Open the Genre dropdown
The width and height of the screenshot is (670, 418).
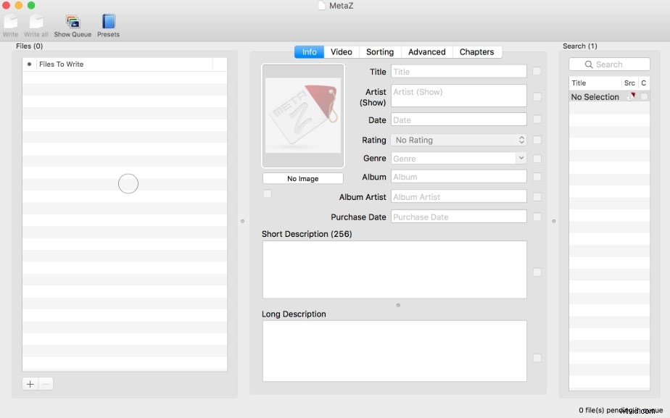click(520, 158)
